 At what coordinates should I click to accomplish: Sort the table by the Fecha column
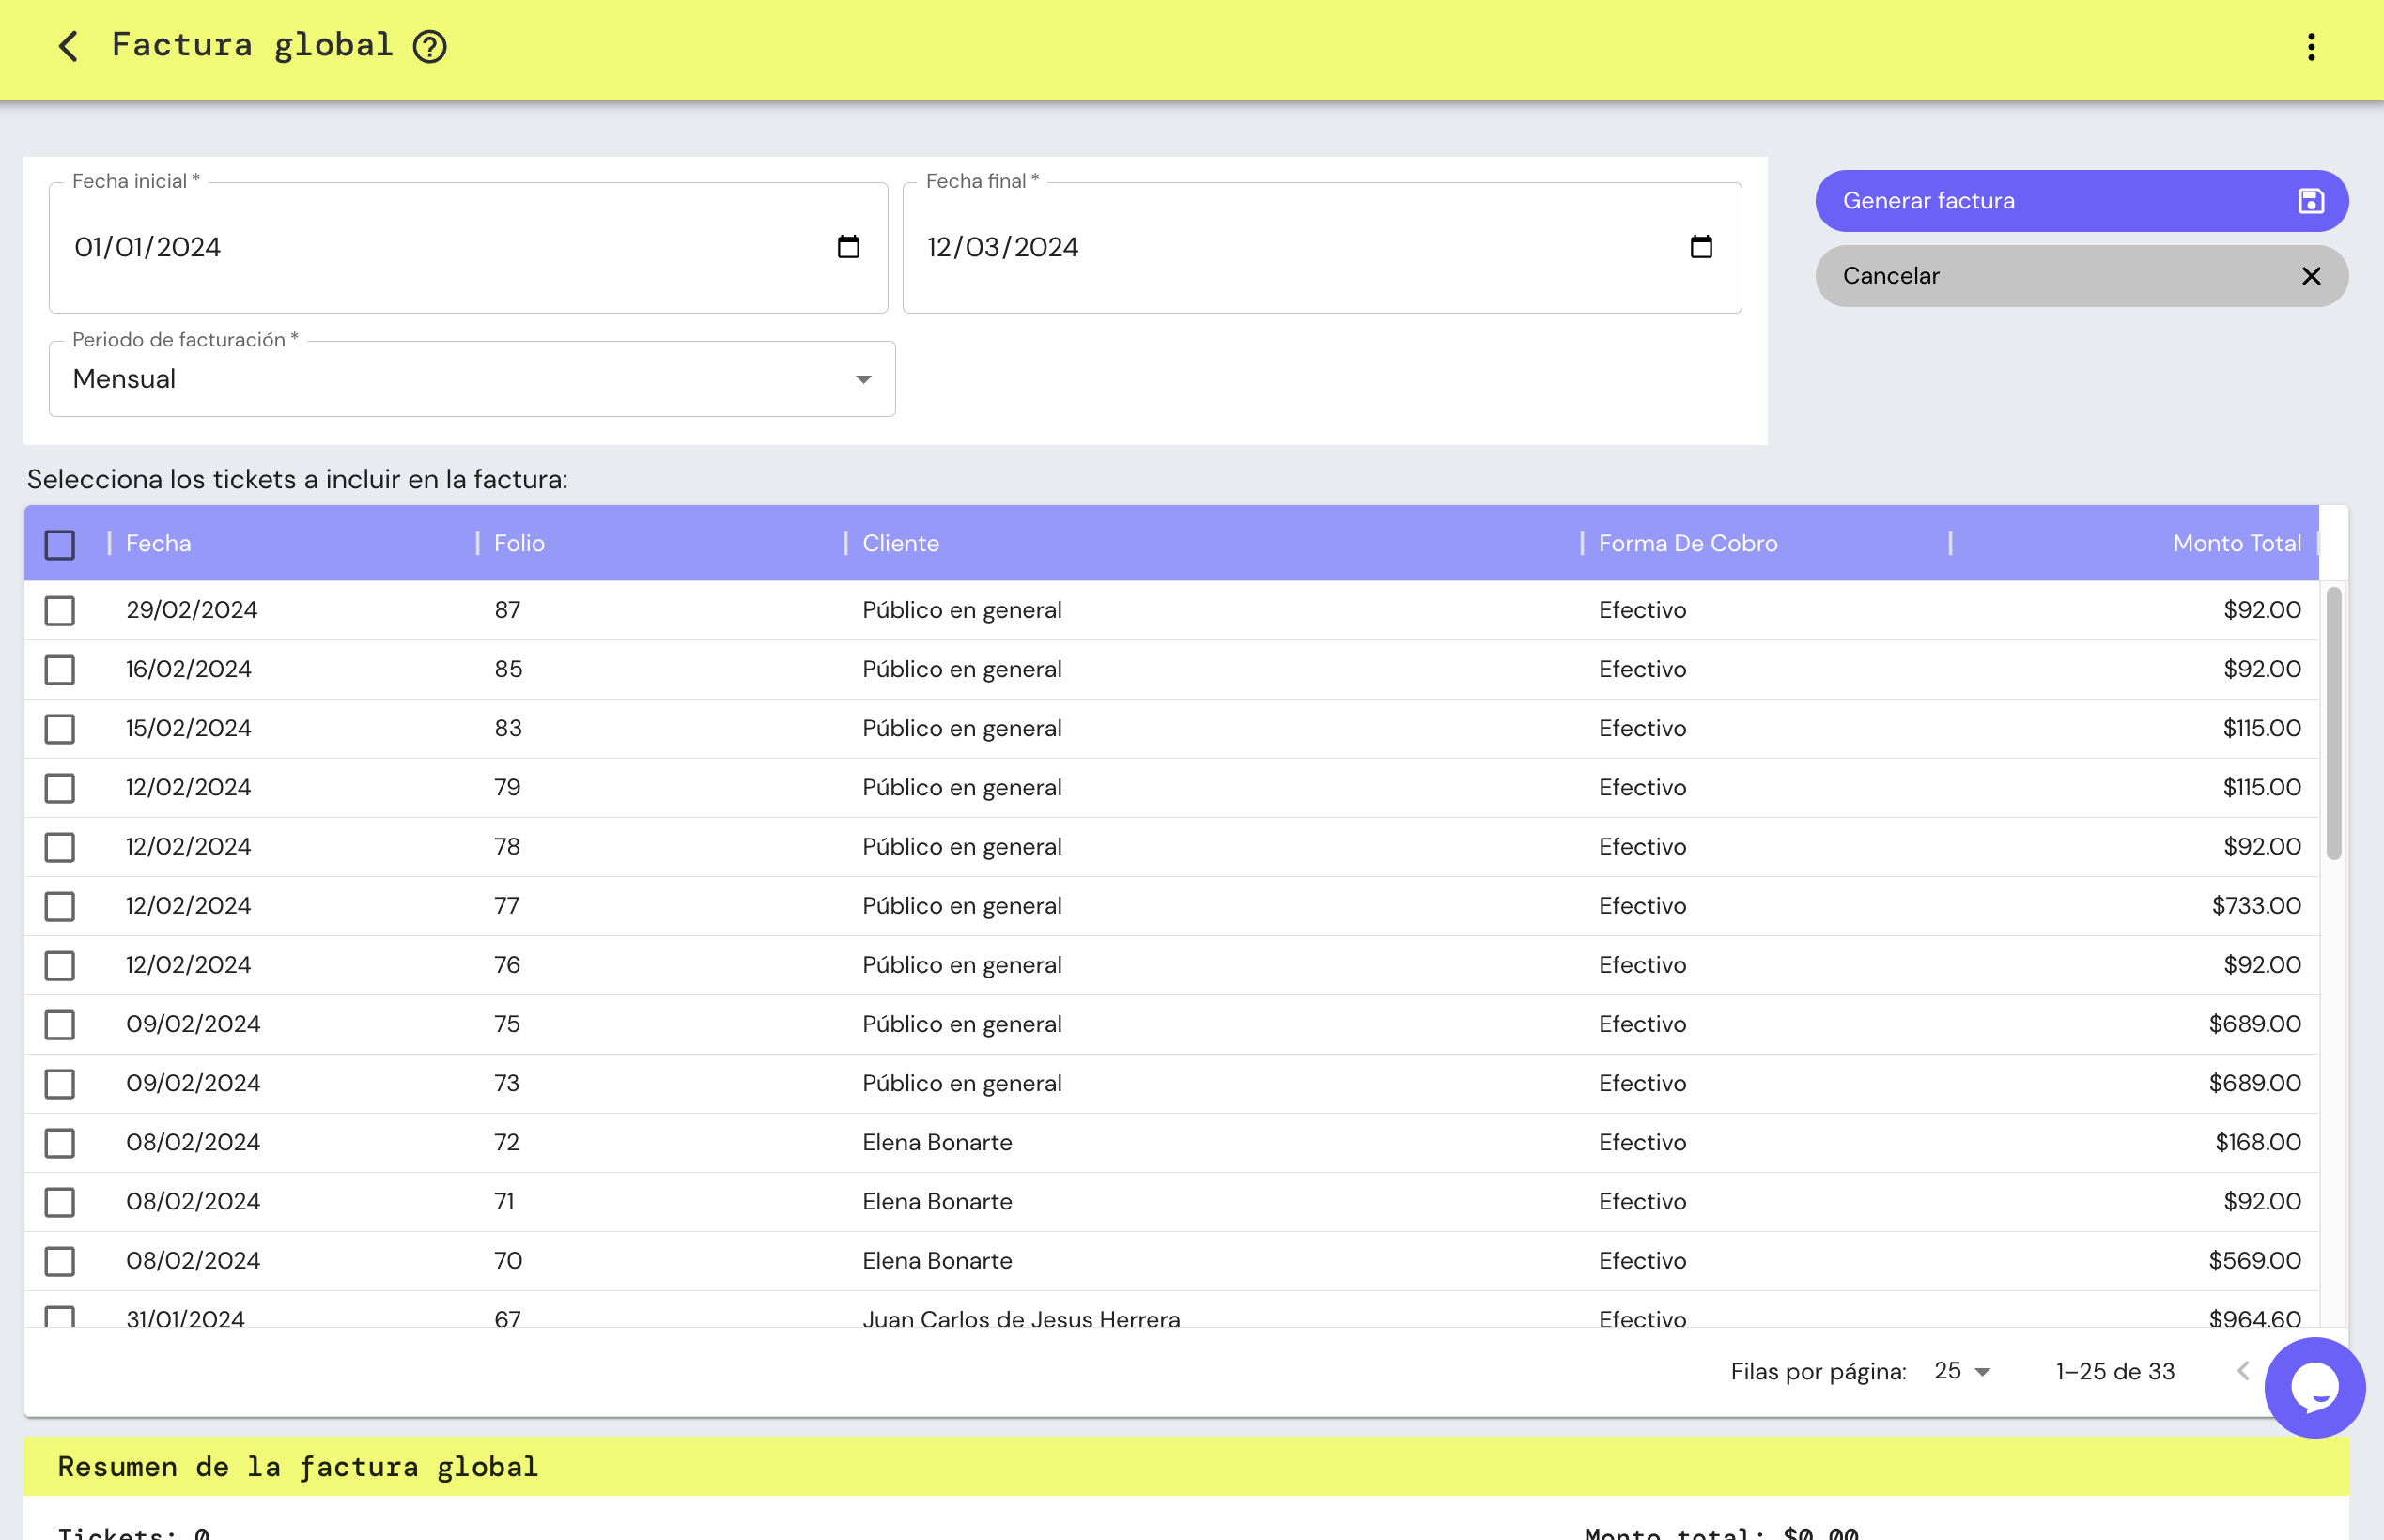coord(157,543)
